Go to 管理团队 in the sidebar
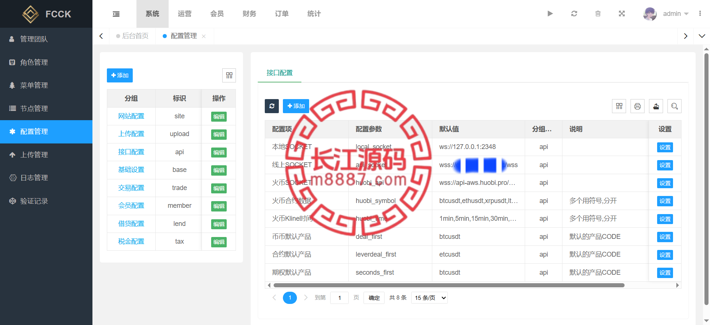This screenshot has width=710, height=325. (x=46, y=39)
